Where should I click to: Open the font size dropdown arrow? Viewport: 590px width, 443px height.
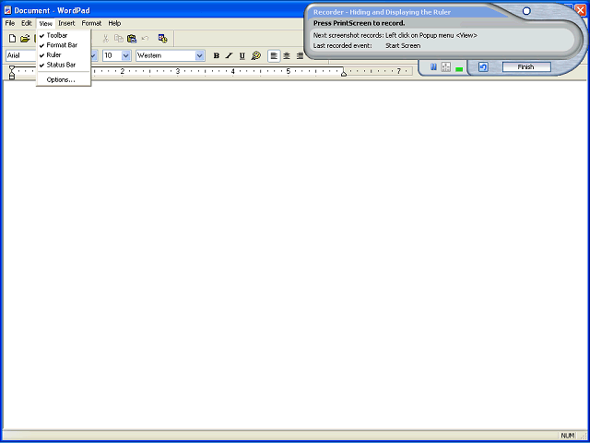[x=126, y=55]
